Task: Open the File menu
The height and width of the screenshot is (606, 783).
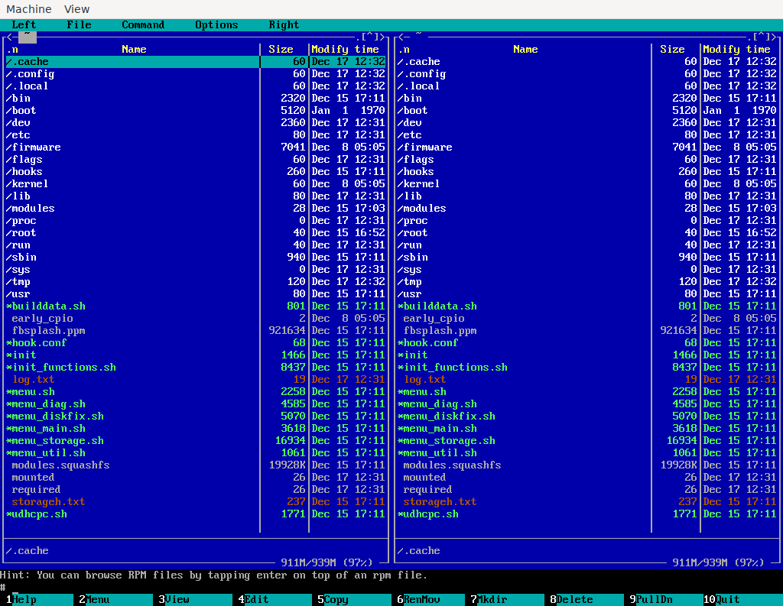Action: pos(79,25)
